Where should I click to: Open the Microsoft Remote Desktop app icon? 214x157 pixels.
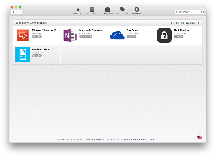coord(23,35)
